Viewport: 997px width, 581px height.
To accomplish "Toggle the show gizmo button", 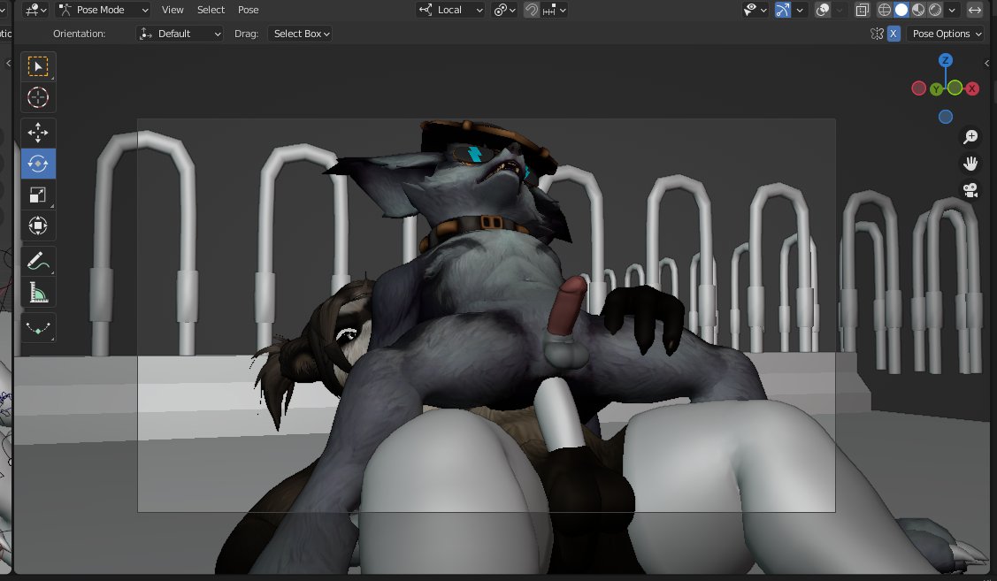I will pos(783,10).
